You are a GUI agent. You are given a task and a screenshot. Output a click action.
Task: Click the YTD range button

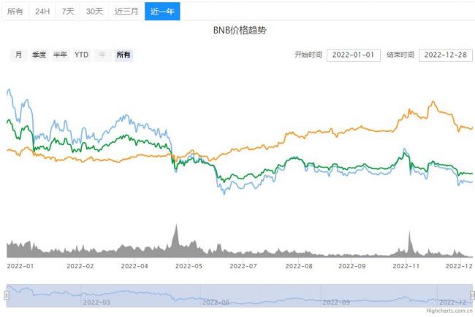pyautogui.click(x=82, y=55)
